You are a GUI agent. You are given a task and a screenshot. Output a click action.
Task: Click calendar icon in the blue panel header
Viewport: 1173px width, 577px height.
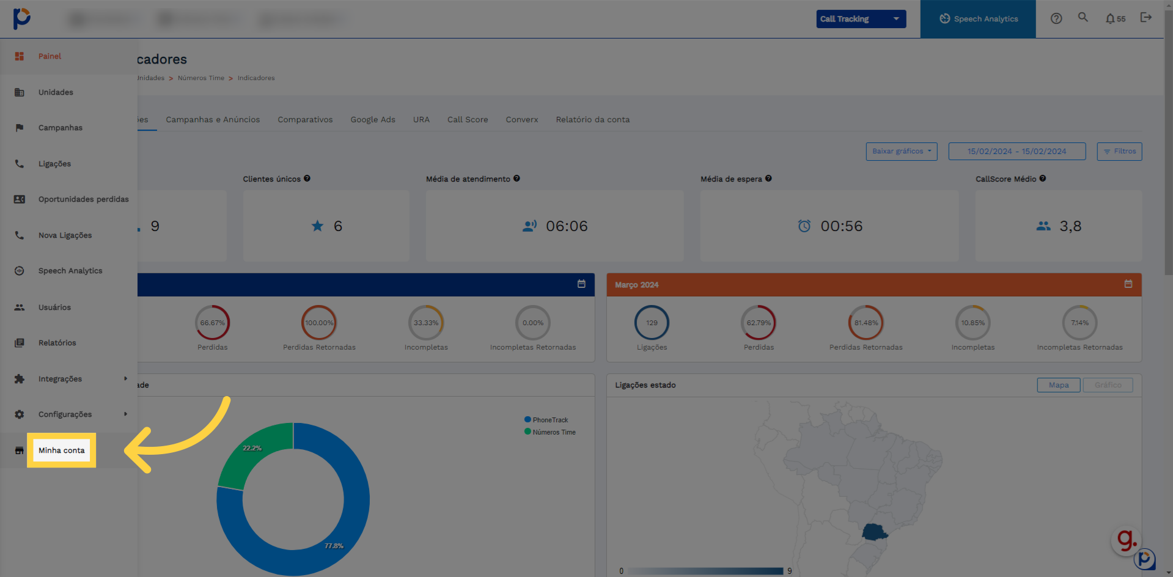tap(581, 284)
